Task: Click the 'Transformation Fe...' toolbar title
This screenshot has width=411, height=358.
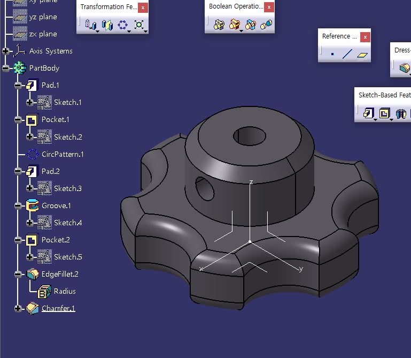Action: click(x=109, y=7)
